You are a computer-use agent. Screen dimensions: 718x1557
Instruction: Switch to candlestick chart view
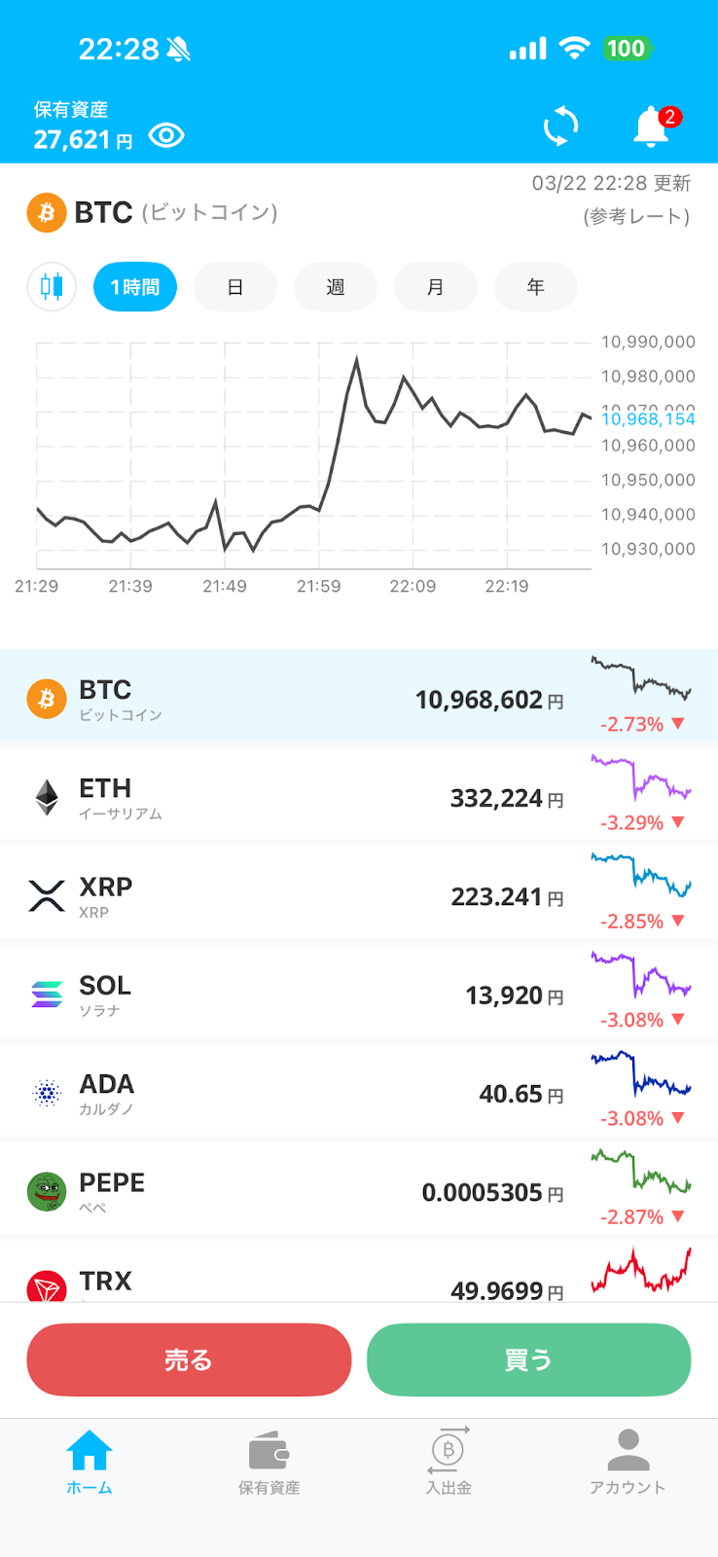coord(52,287)
